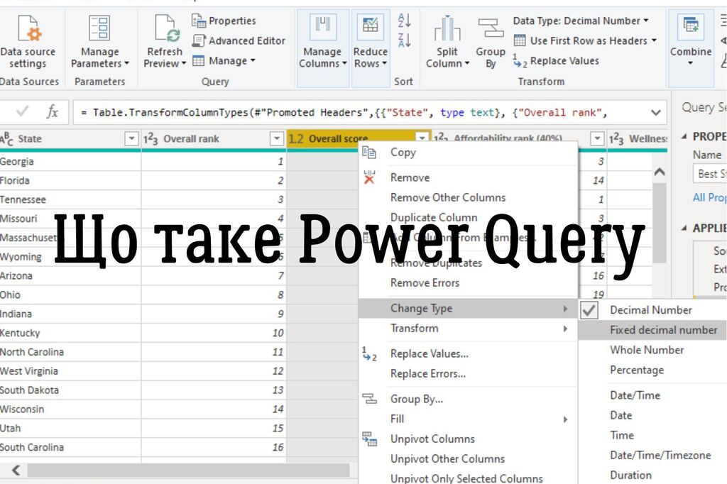This screenshot has height=484, width=727.
Task: Open Data source settings
Action: pyautogui.click(x=28, y=40)
